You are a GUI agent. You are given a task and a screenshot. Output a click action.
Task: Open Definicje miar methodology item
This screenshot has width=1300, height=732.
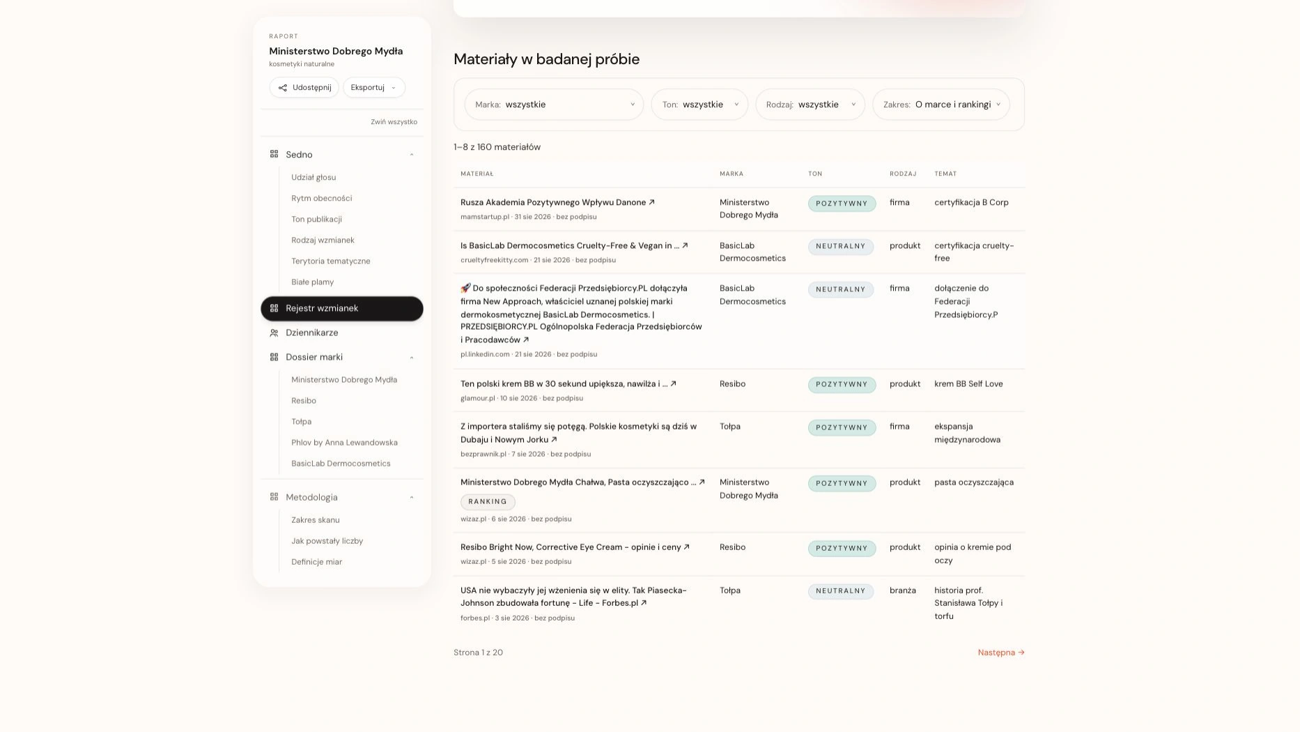(x=317, y=562)
